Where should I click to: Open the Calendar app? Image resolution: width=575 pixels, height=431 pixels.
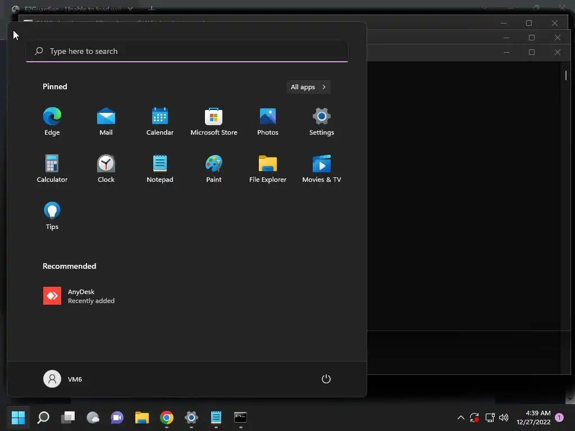pos(160,121)
